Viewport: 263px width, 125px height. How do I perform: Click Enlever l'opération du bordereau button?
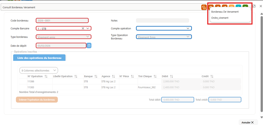coord(37,100)
